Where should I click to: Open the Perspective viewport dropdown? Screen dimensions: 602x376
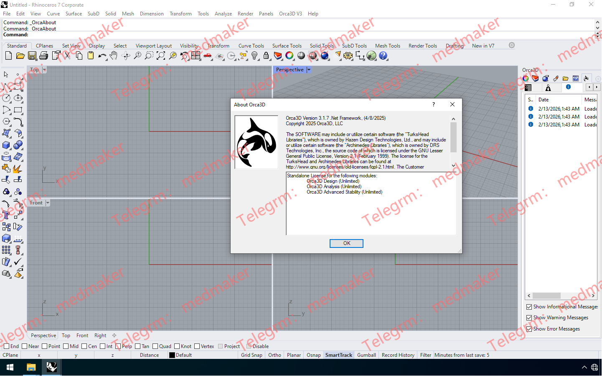(x=309, y=70)
